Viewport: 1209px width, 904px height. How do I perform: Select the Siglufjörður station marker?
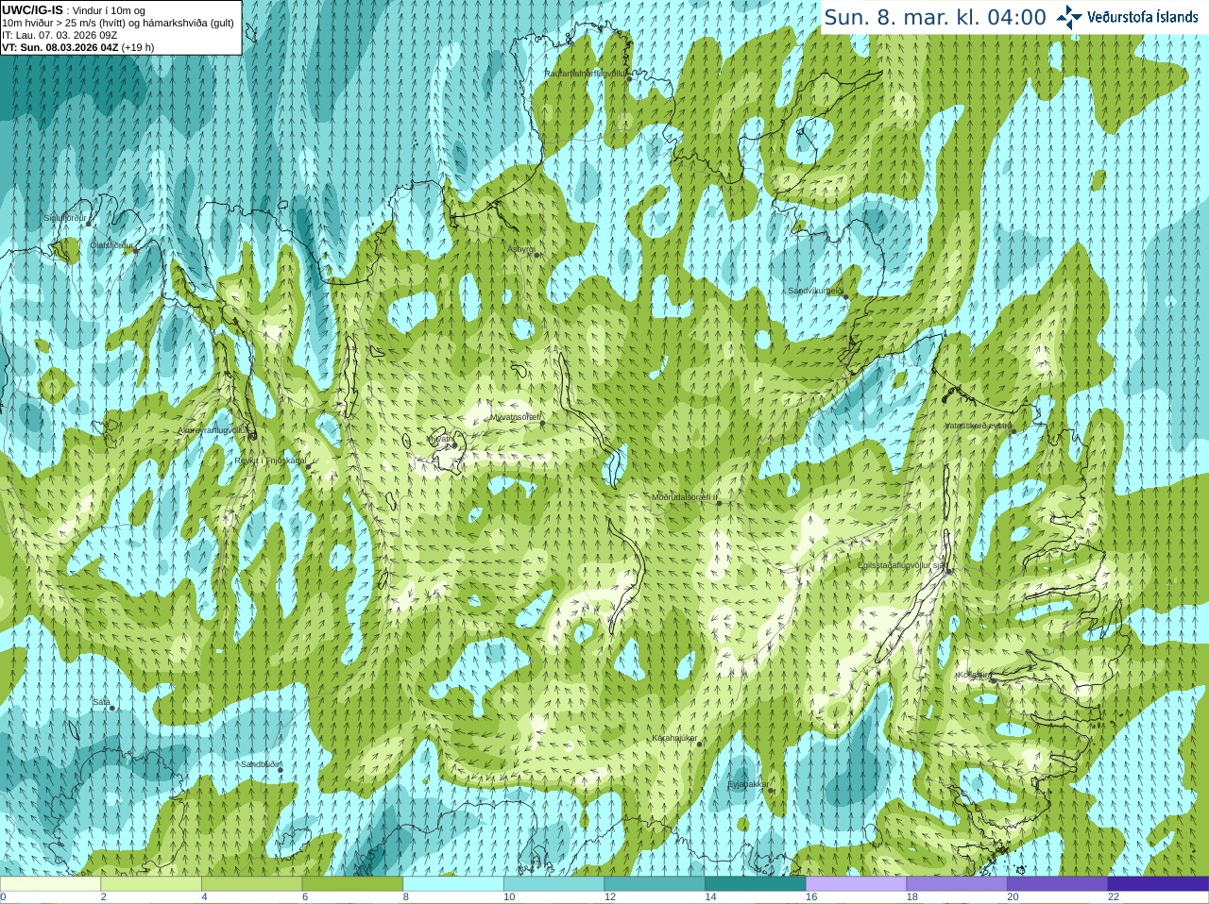coord(89,224)
